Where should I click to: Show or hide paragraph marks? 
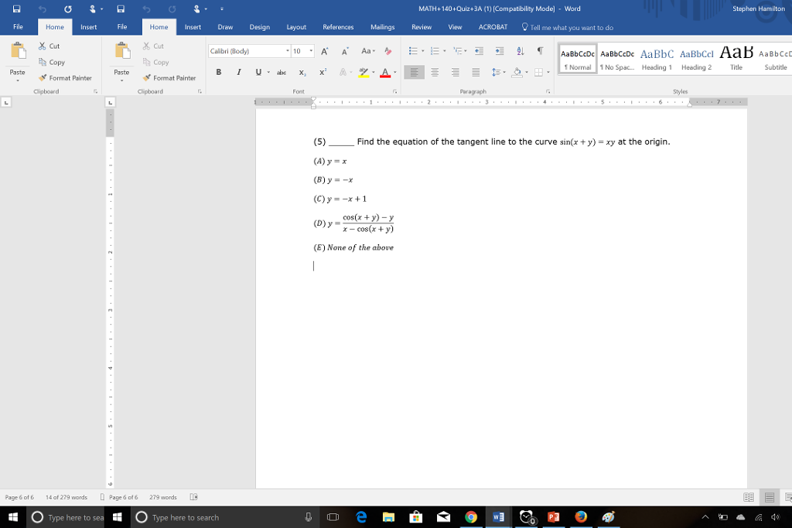coord(539,51)
